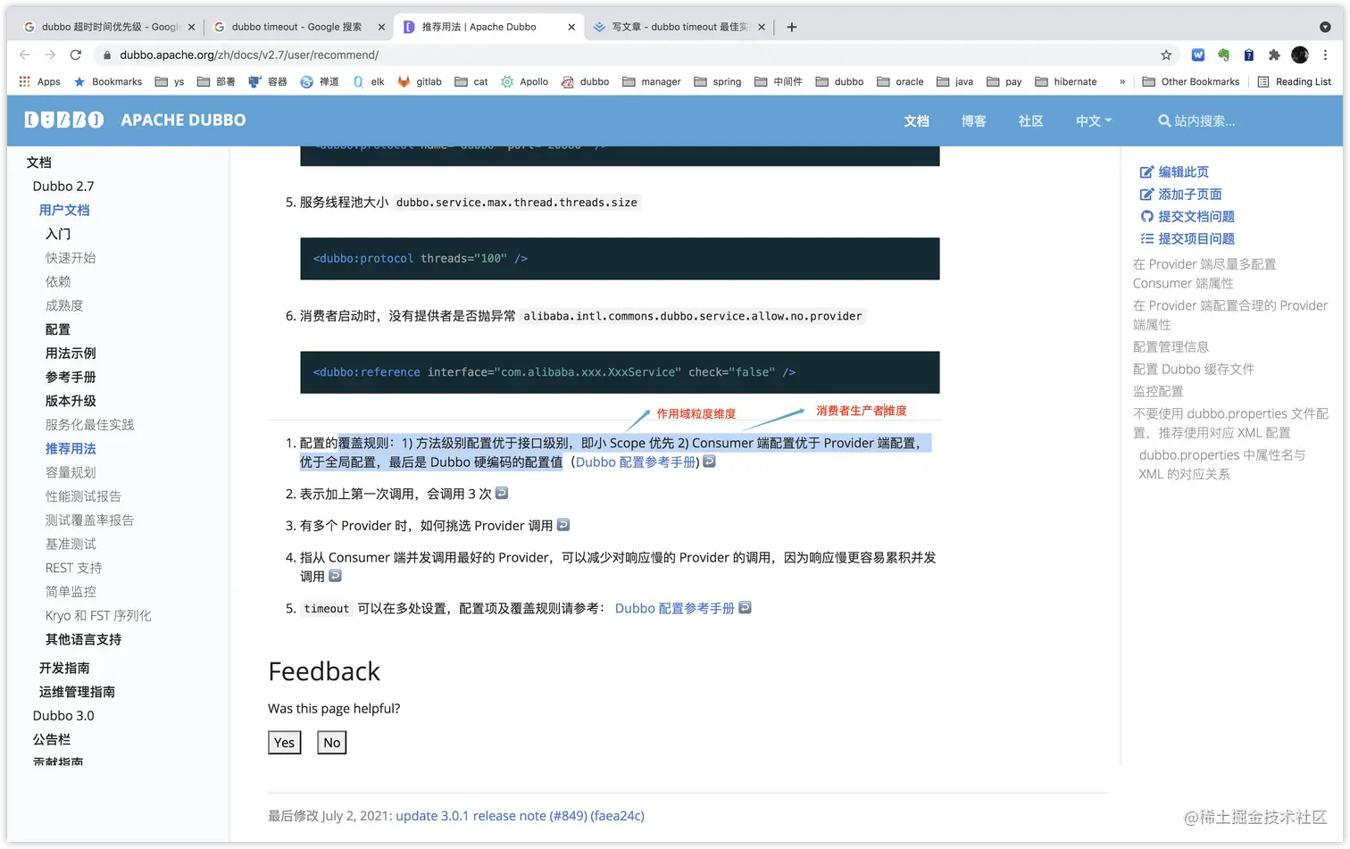
Task: Click the blue W extension icon
Action: (x=1198, y=54)
